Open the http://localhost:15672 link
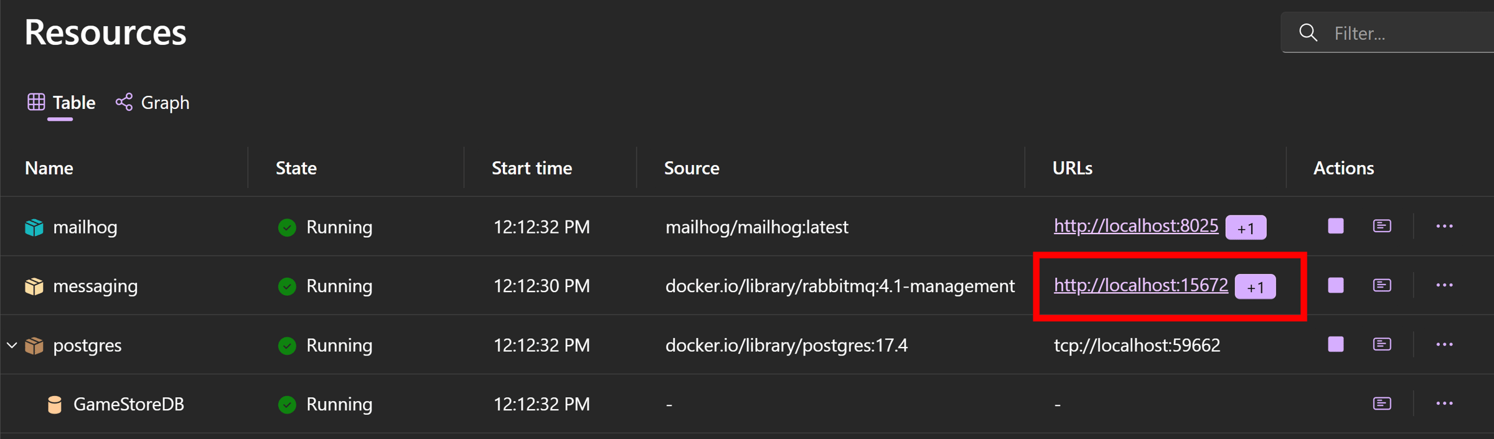Screen dimensions: 1494x439 tap(1141, 285)
